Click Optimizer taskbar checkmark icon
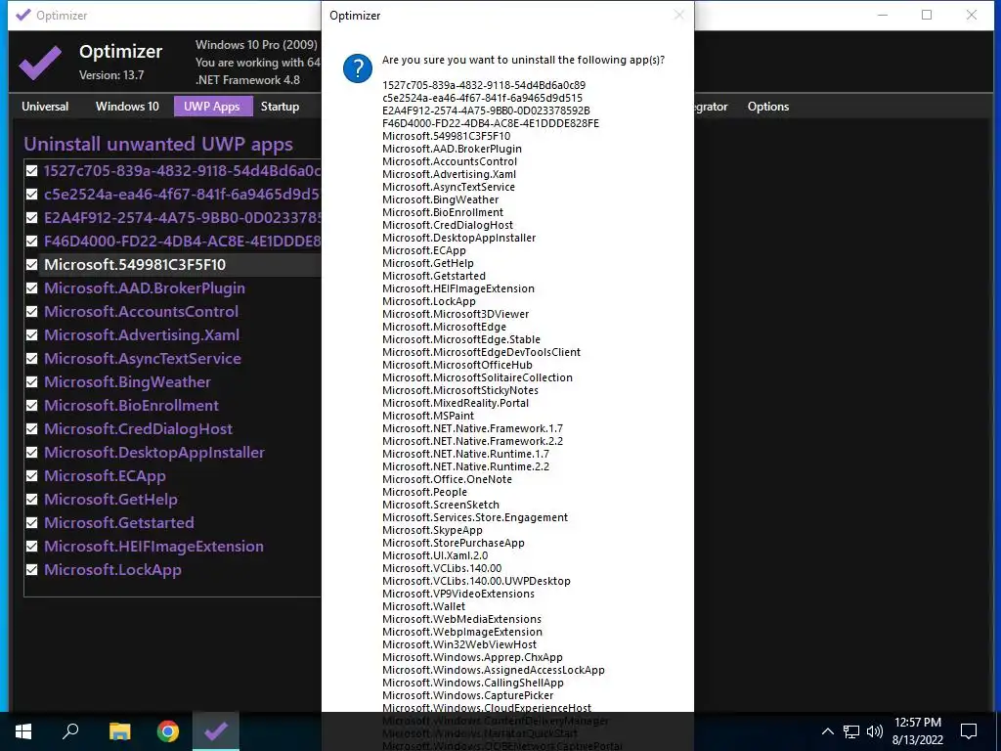Viewport: 1001px width, 751px height. click(x=216, y=731)
